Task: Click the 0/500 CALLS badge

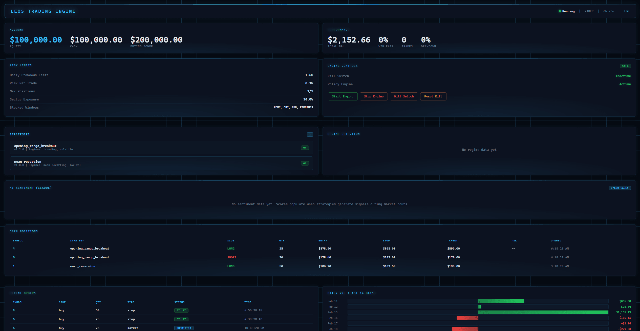Action: pos(620,188)
